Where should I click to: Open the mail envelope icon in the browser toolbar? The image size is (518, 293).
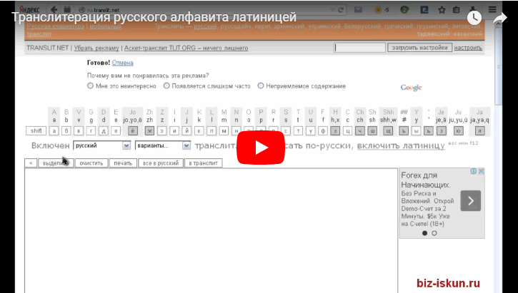[x=358, y=9]
